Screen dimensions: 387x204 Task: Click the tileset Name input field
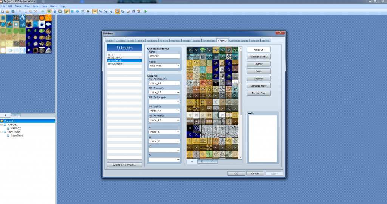[164, 56]
